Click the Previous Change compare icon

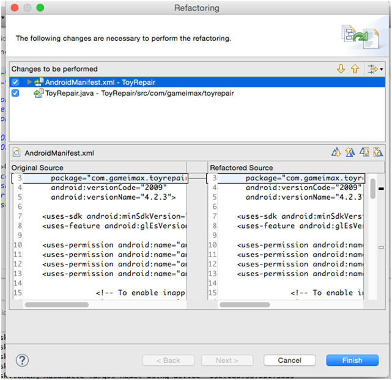(x=378, y=153)
